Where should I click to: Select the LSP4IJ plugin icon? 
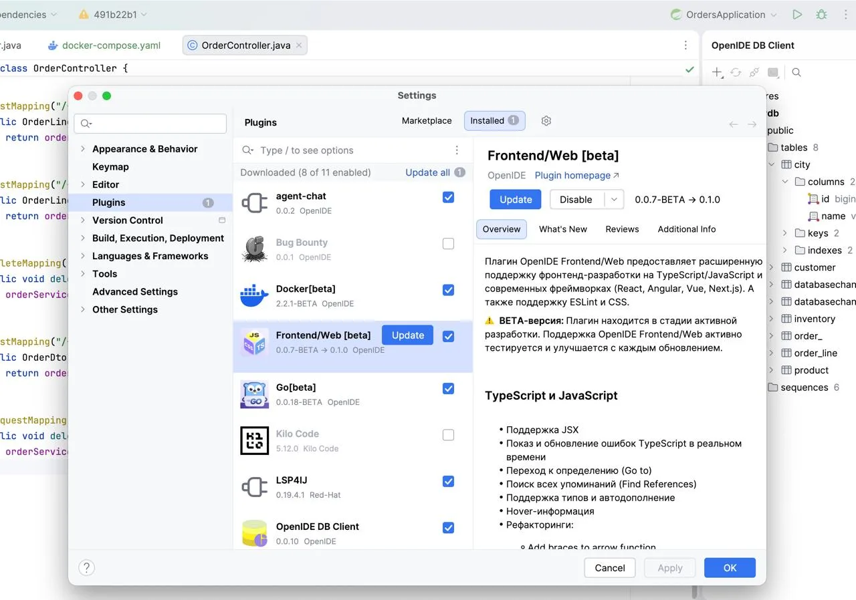[x=254, y=487]
